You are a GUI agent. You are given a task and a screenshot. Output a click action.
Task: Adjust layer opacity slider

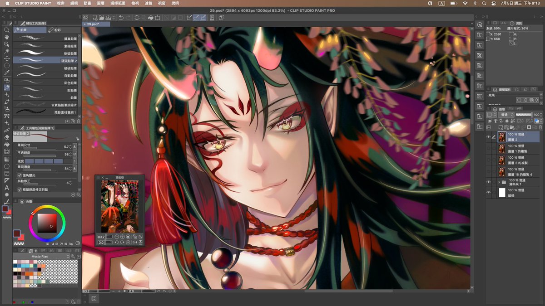[x=524, y=115]
